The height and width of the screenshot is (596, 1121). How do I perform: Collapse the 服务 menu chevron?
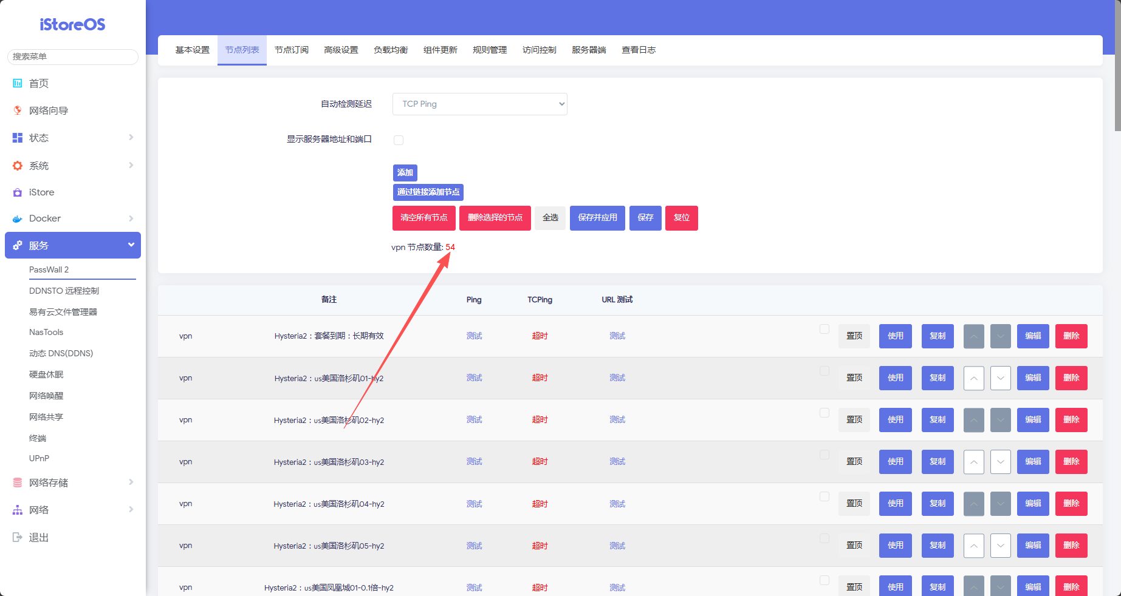click(x=131, y=245)
